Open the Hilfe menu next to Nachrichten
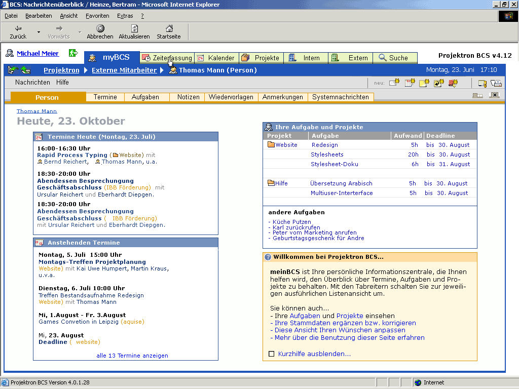The width and height of the screenshot is (519, 389). [x=62, y=83]
